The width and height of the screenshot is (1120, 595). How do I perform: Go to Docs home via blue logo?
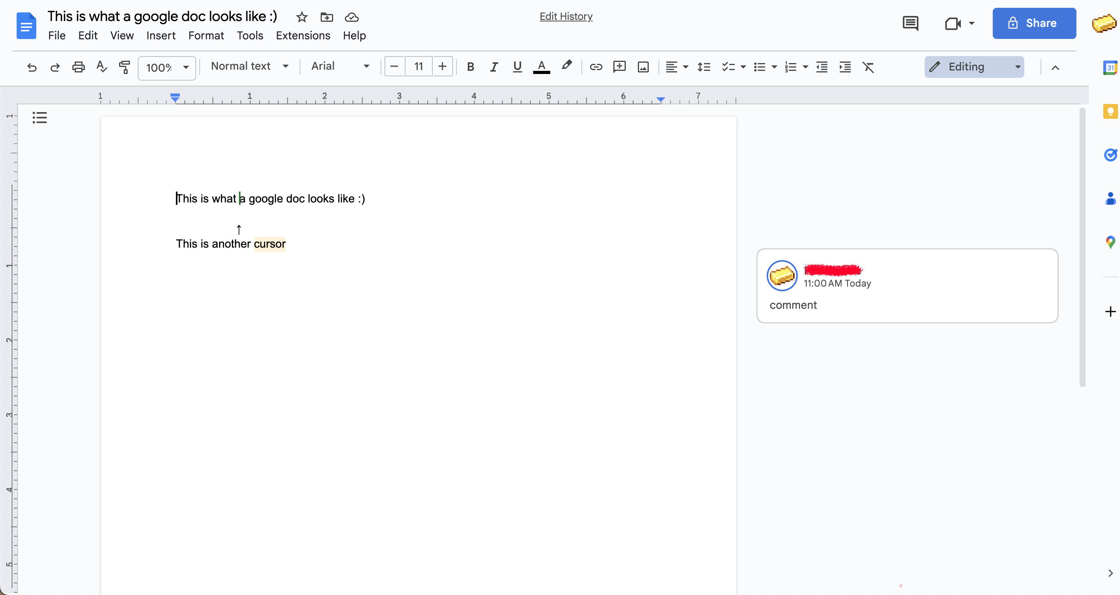pos(26,26)
